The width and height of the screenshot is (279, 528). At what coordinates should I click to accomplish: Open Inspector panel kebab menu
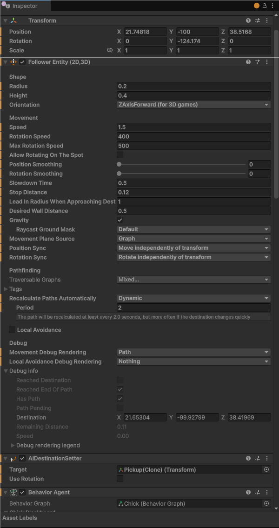coord(272,6)
